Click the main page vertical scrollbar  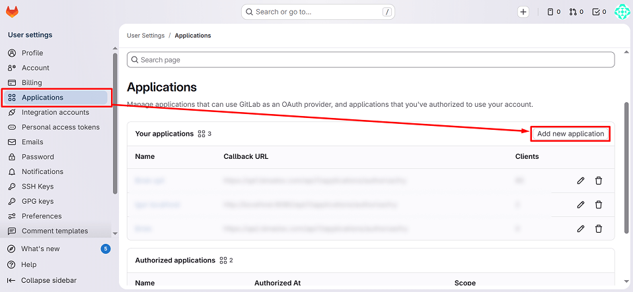pyautogui.click(x=626, y=167)
